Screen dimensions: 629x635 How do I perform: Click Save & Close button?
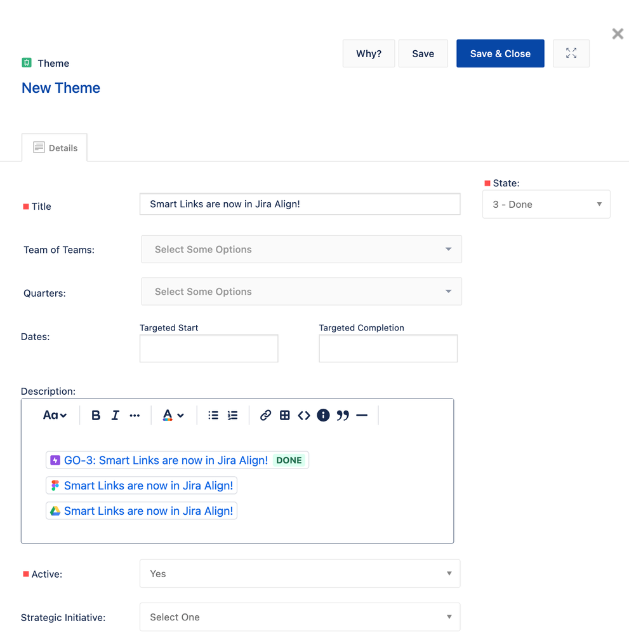pos(500,53)
